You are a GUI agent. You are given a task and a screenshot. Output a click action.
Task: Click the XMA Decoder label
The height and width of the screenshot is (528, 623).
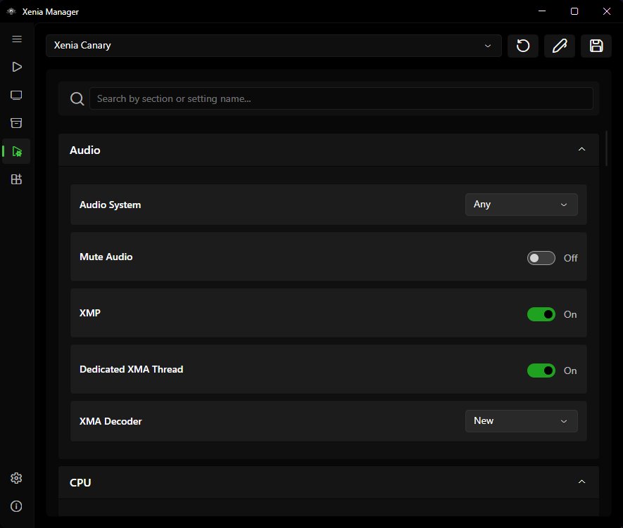(x=111, y=421)
